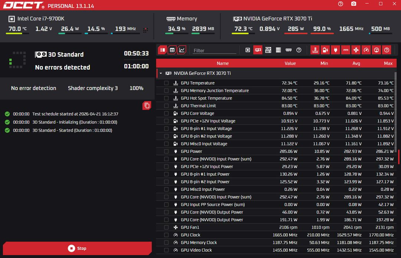
Task: Toggle fan sensor type filter
Action: [x=356, y=50]
